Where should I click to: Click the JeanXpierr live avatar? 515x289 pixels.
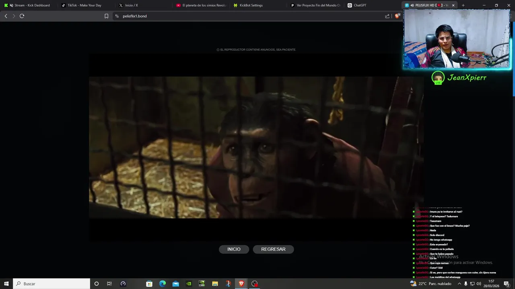coord(438,78)
